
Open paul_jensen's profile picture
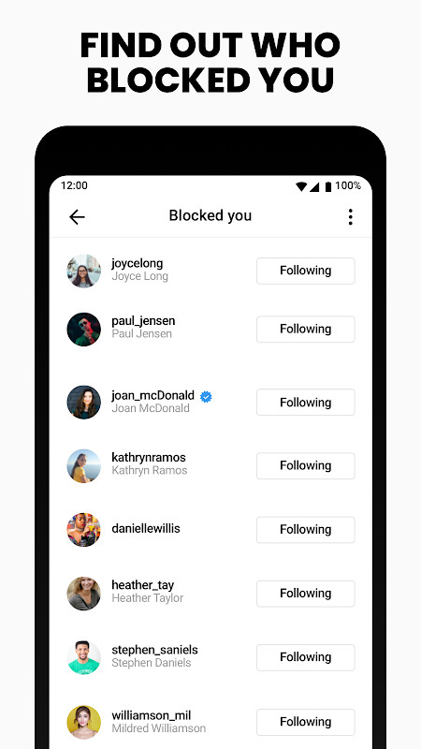coord(84,330)
